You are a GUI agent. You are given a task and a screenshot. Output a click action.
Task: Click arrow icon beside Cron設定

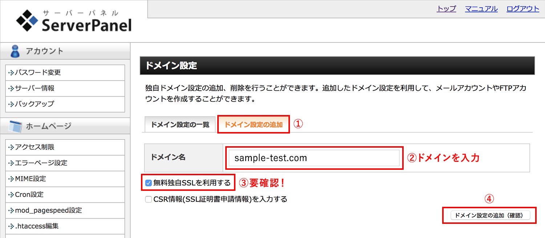pos(11,194)
